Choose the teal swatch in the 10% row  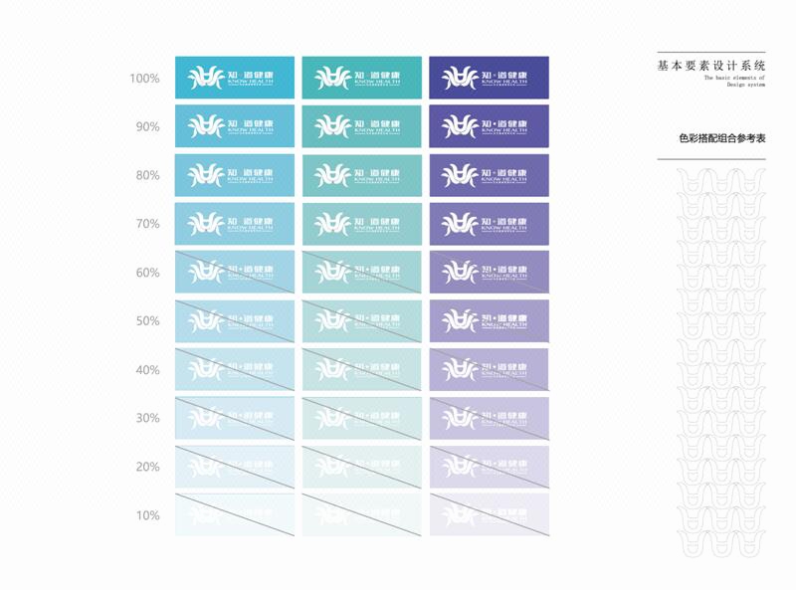361,515
